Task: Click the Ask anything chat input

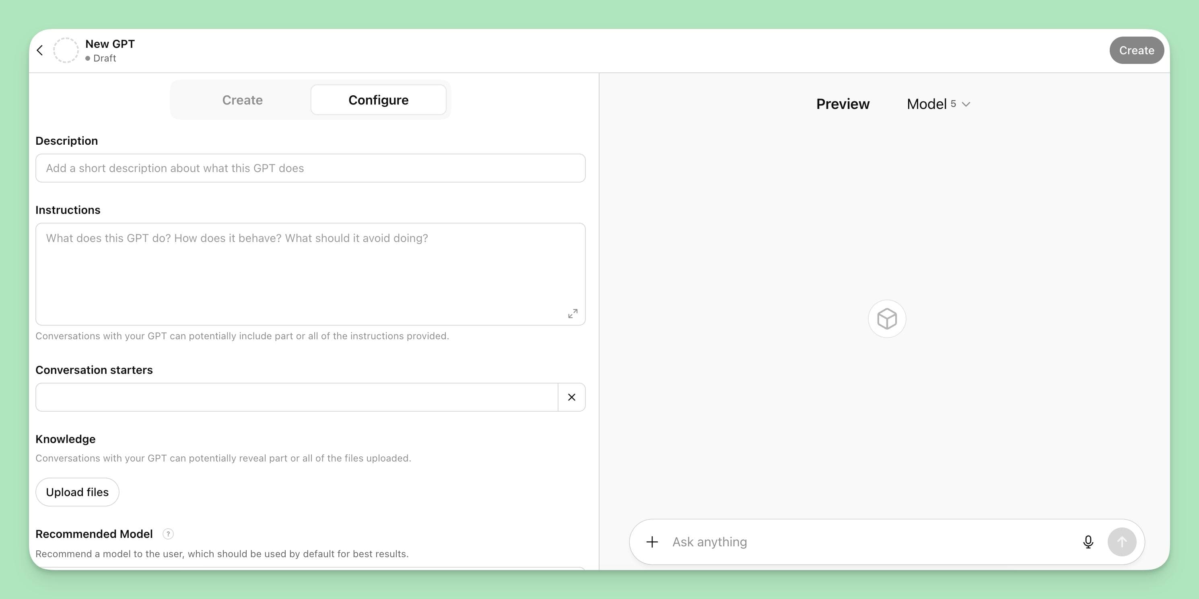Action: coord(838,542)
